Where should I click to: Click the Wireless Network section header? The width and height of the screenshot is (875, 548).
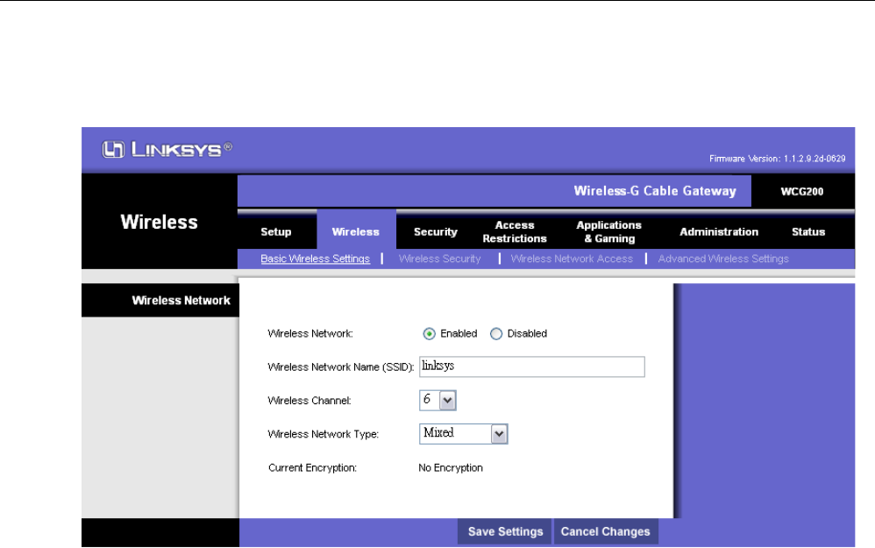181,300
